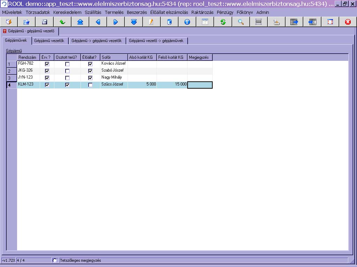Click the magnifying glass search icon

click(x=241, y=22)
